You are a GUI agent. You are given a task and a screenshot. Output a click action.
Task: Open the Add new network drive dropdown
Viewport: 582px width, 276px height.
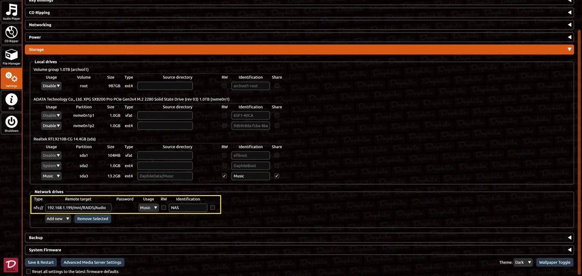[58, 219]
